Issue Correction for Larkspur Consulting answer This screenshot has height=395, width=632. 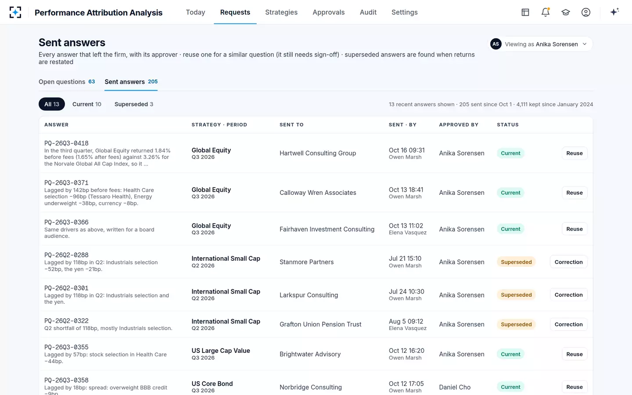point(568,295)
